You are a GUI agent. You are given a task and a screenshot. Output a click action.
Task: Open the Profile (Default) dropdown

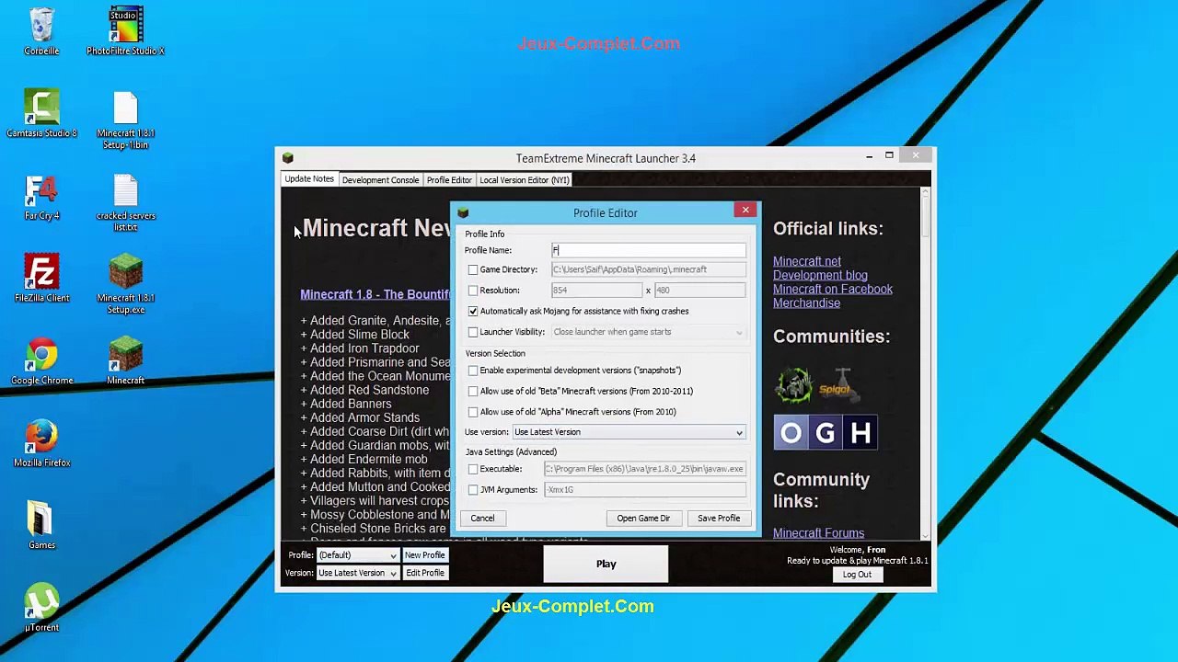point(357,555)
